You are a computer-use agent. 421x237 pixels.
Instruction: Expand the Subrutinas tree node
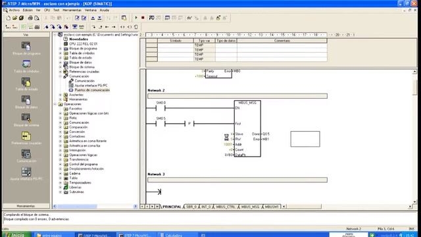point(61,192)
